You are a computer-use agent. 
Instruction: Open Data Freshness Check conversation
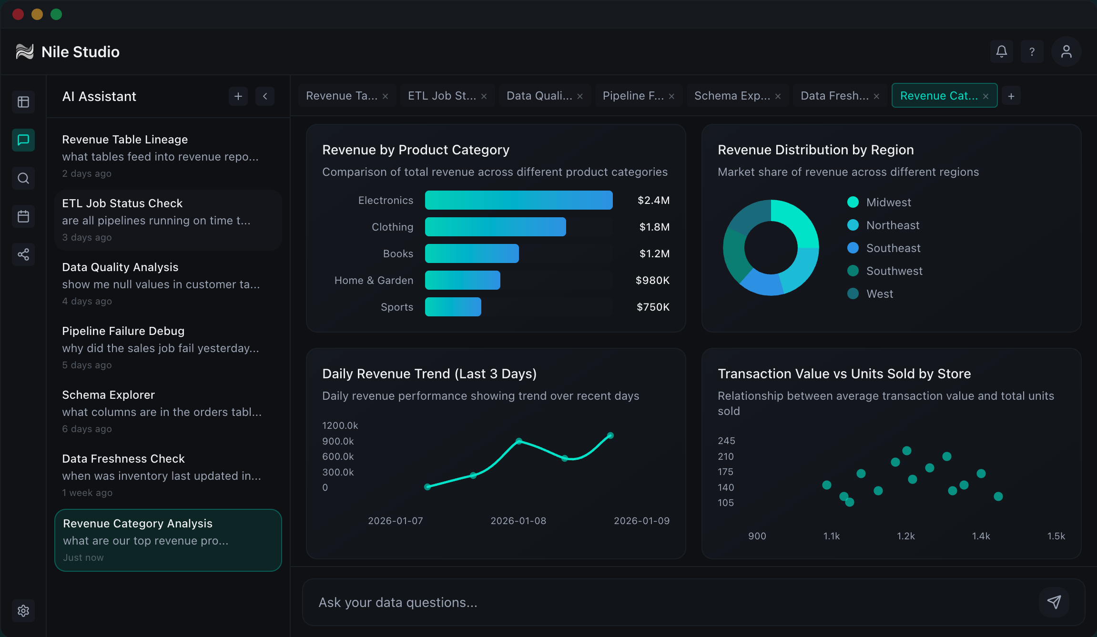click(x=168, y=475)
